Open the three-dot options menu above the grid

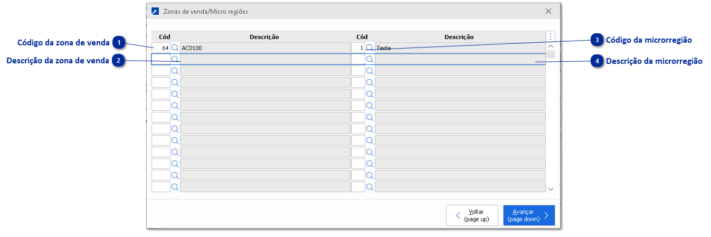(x=551, y=36)
